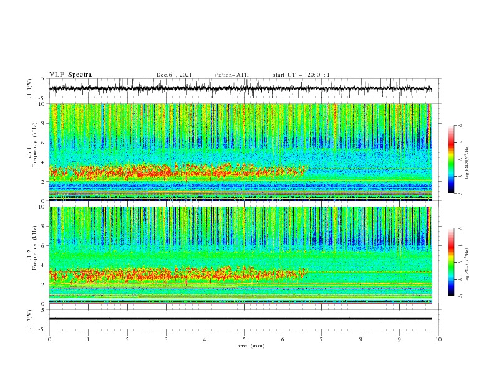Click the ch.3 flat black trace

tap(240, 319)
